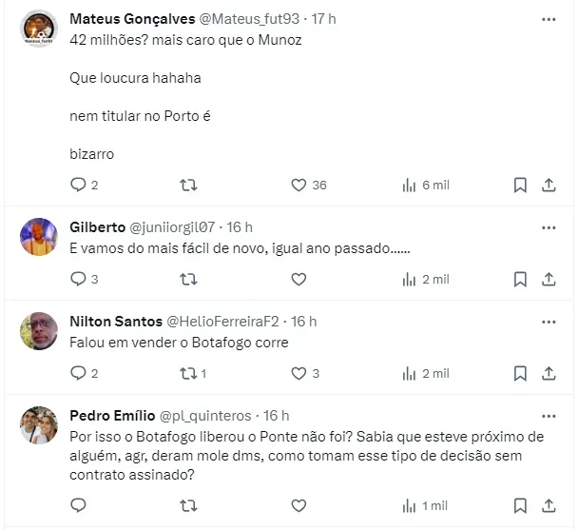View analytics for Mateus Gonçalves' tweet
This screenshot has height=530, width=578.
[x=410, y=186]
